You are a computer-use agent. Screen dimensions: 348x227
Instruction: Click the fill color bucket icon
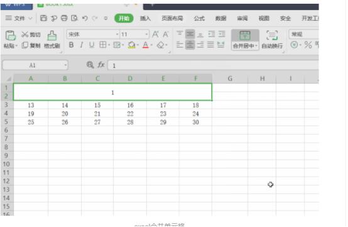tap(132, 45)
